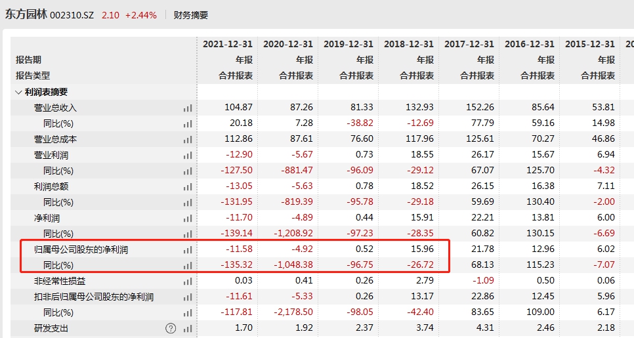
Task: Open chart icon for 扣非后 同比(%) row
Action: [187, 313]
